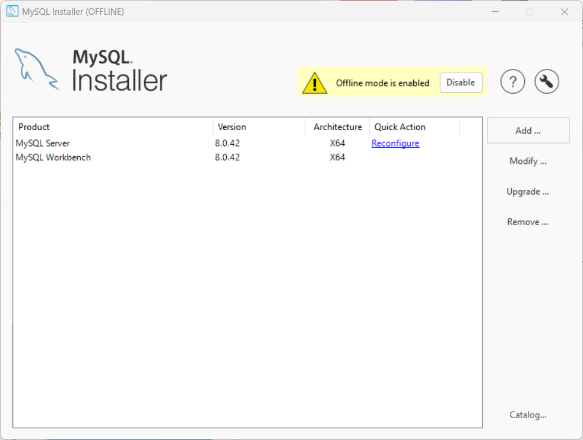Disable offline mode
This screenshot has width=583, height=440.
tap(461, 83)
